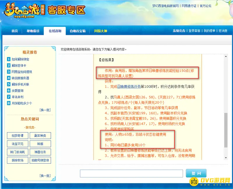Click the -游戏类- category label
The height and width of the screenshot is (189, 233).
click(30, 127)
